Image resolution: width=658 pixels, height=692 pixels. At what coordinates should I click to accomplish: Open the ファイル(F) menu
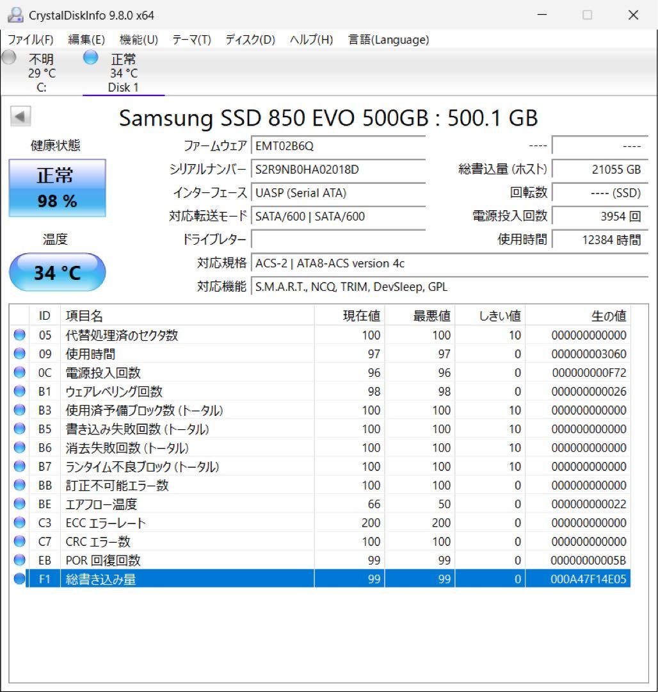pyautogui.click(x=31, y=40)
